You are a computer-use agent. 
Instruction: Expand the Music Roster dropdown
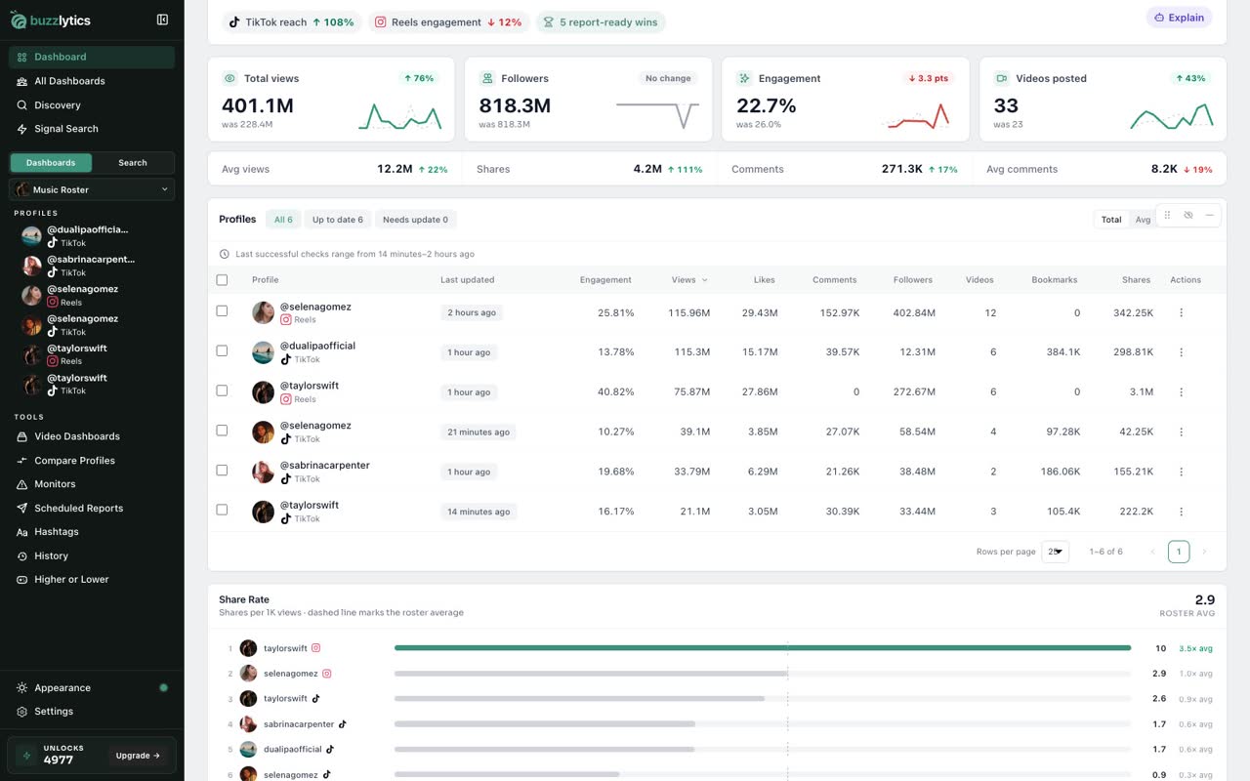tap(92, 189)
